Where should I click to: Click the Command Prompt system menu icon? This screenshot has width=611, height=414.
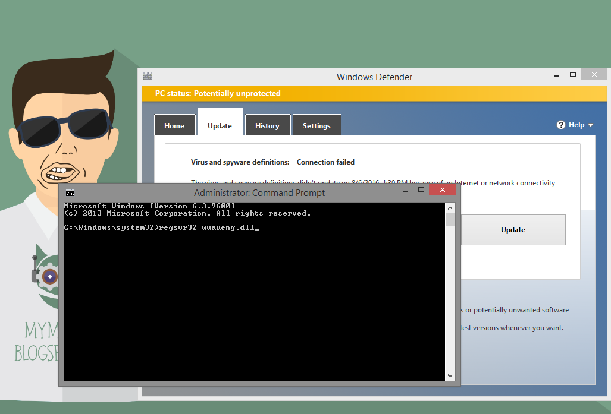(x=70, y=193)
